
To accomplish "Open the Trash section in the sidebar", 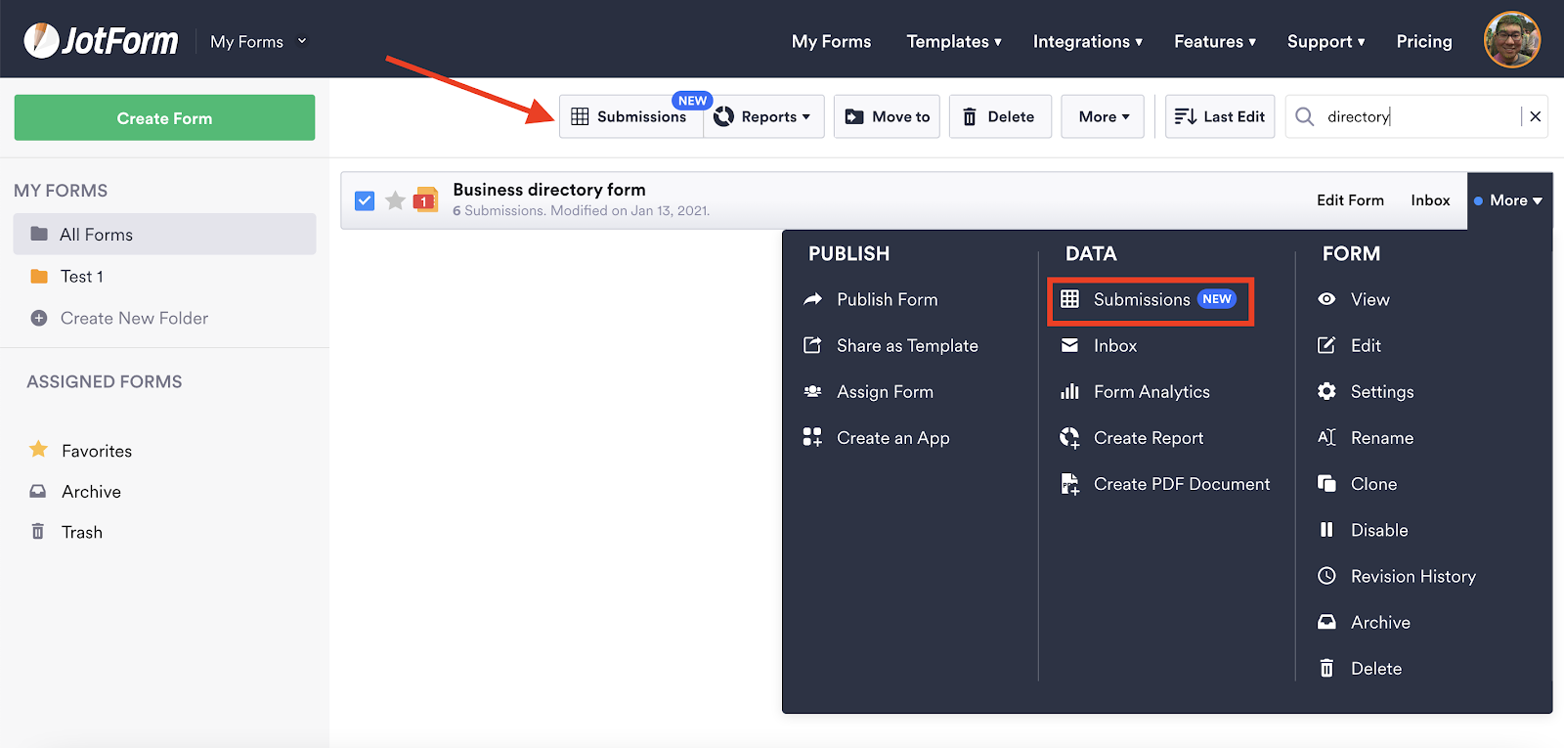I will tap(82, 532).
